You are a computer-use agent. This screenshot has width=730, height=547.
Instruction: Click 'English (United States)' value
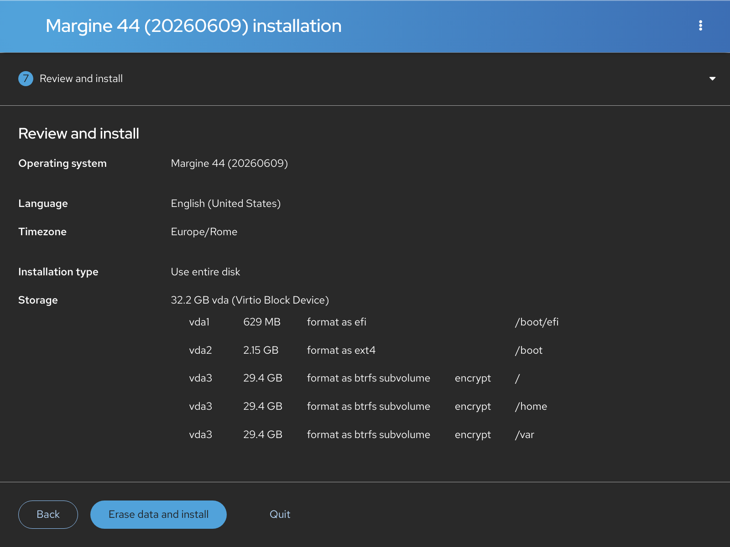tap(226, 203)
